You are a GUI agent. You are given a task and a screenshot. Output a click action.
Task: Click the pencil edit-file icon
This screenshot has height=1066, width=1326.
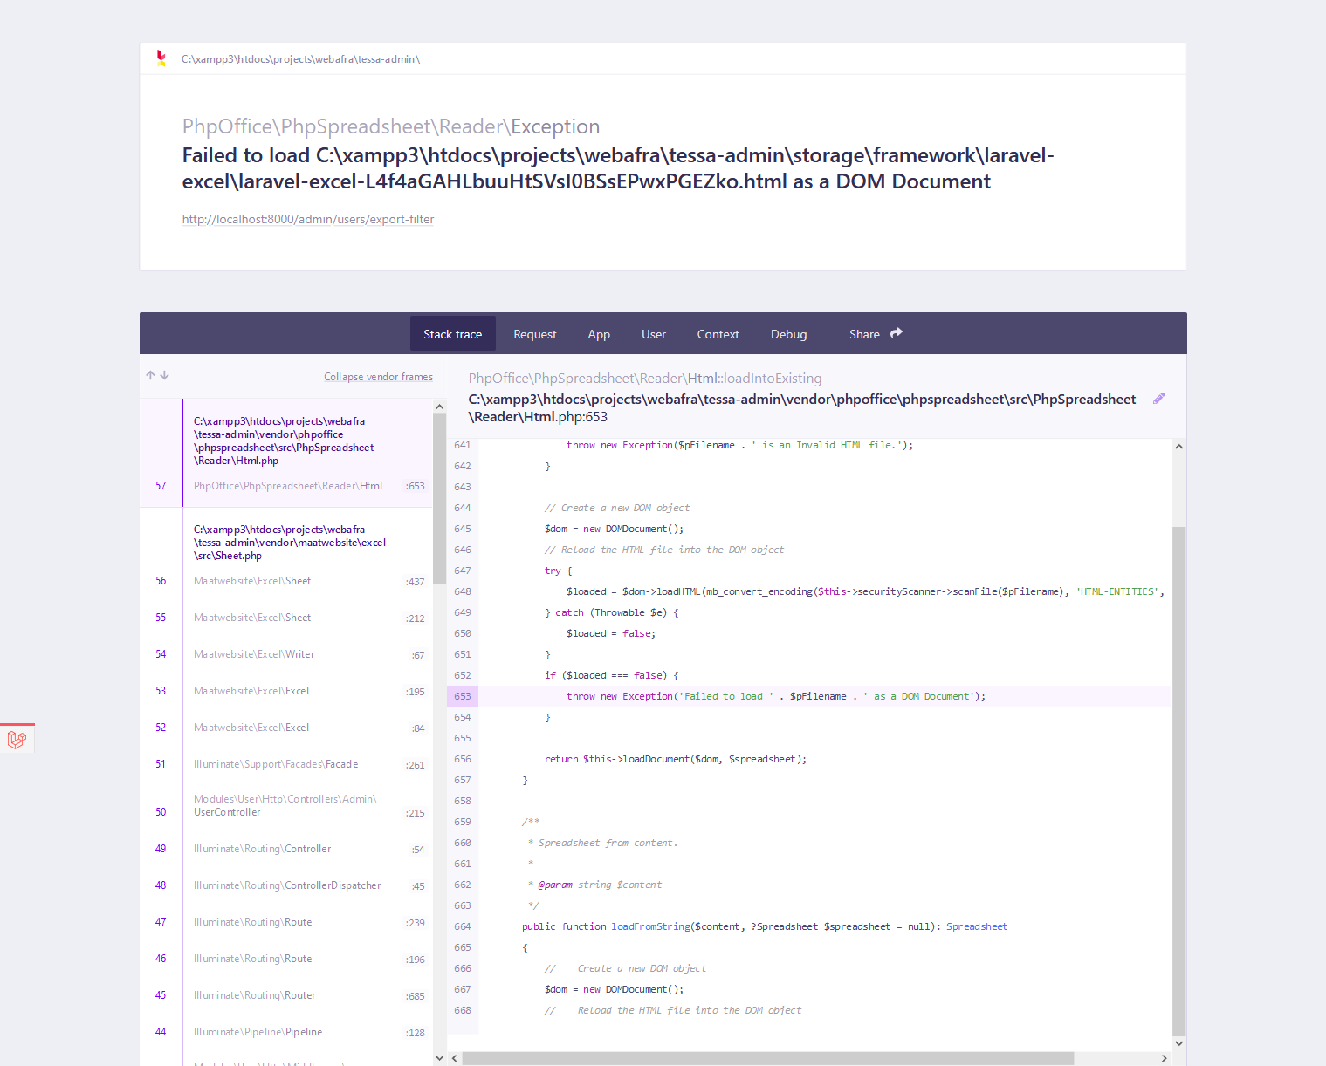coord(1159,399)
